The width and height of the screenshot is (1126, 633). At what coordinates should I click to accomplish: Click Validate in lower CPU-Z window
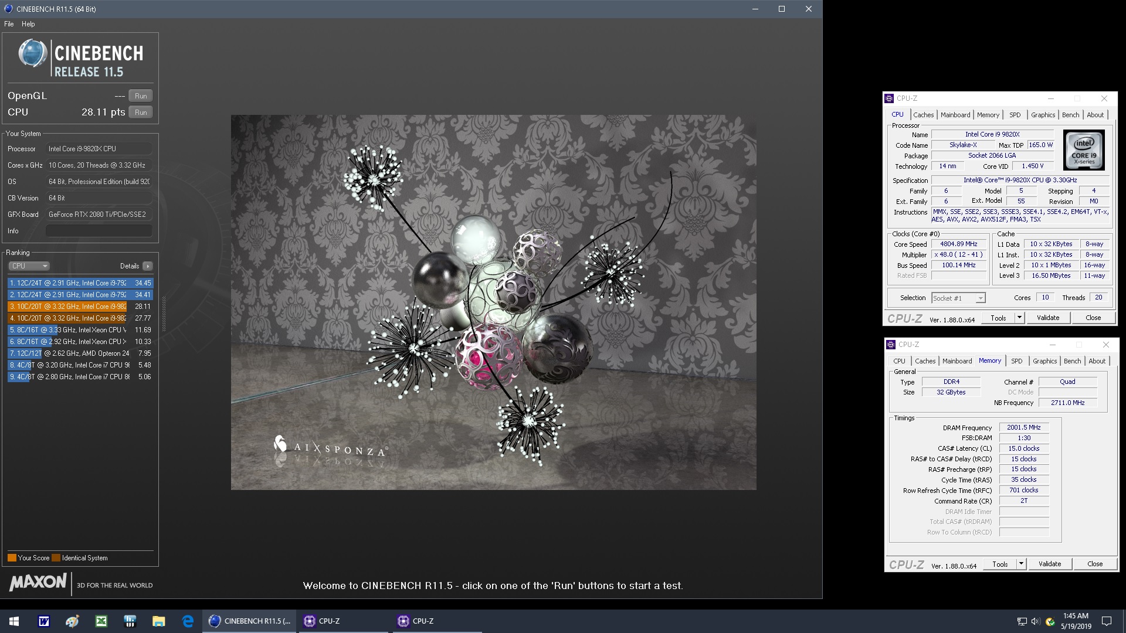(1049, 564)
